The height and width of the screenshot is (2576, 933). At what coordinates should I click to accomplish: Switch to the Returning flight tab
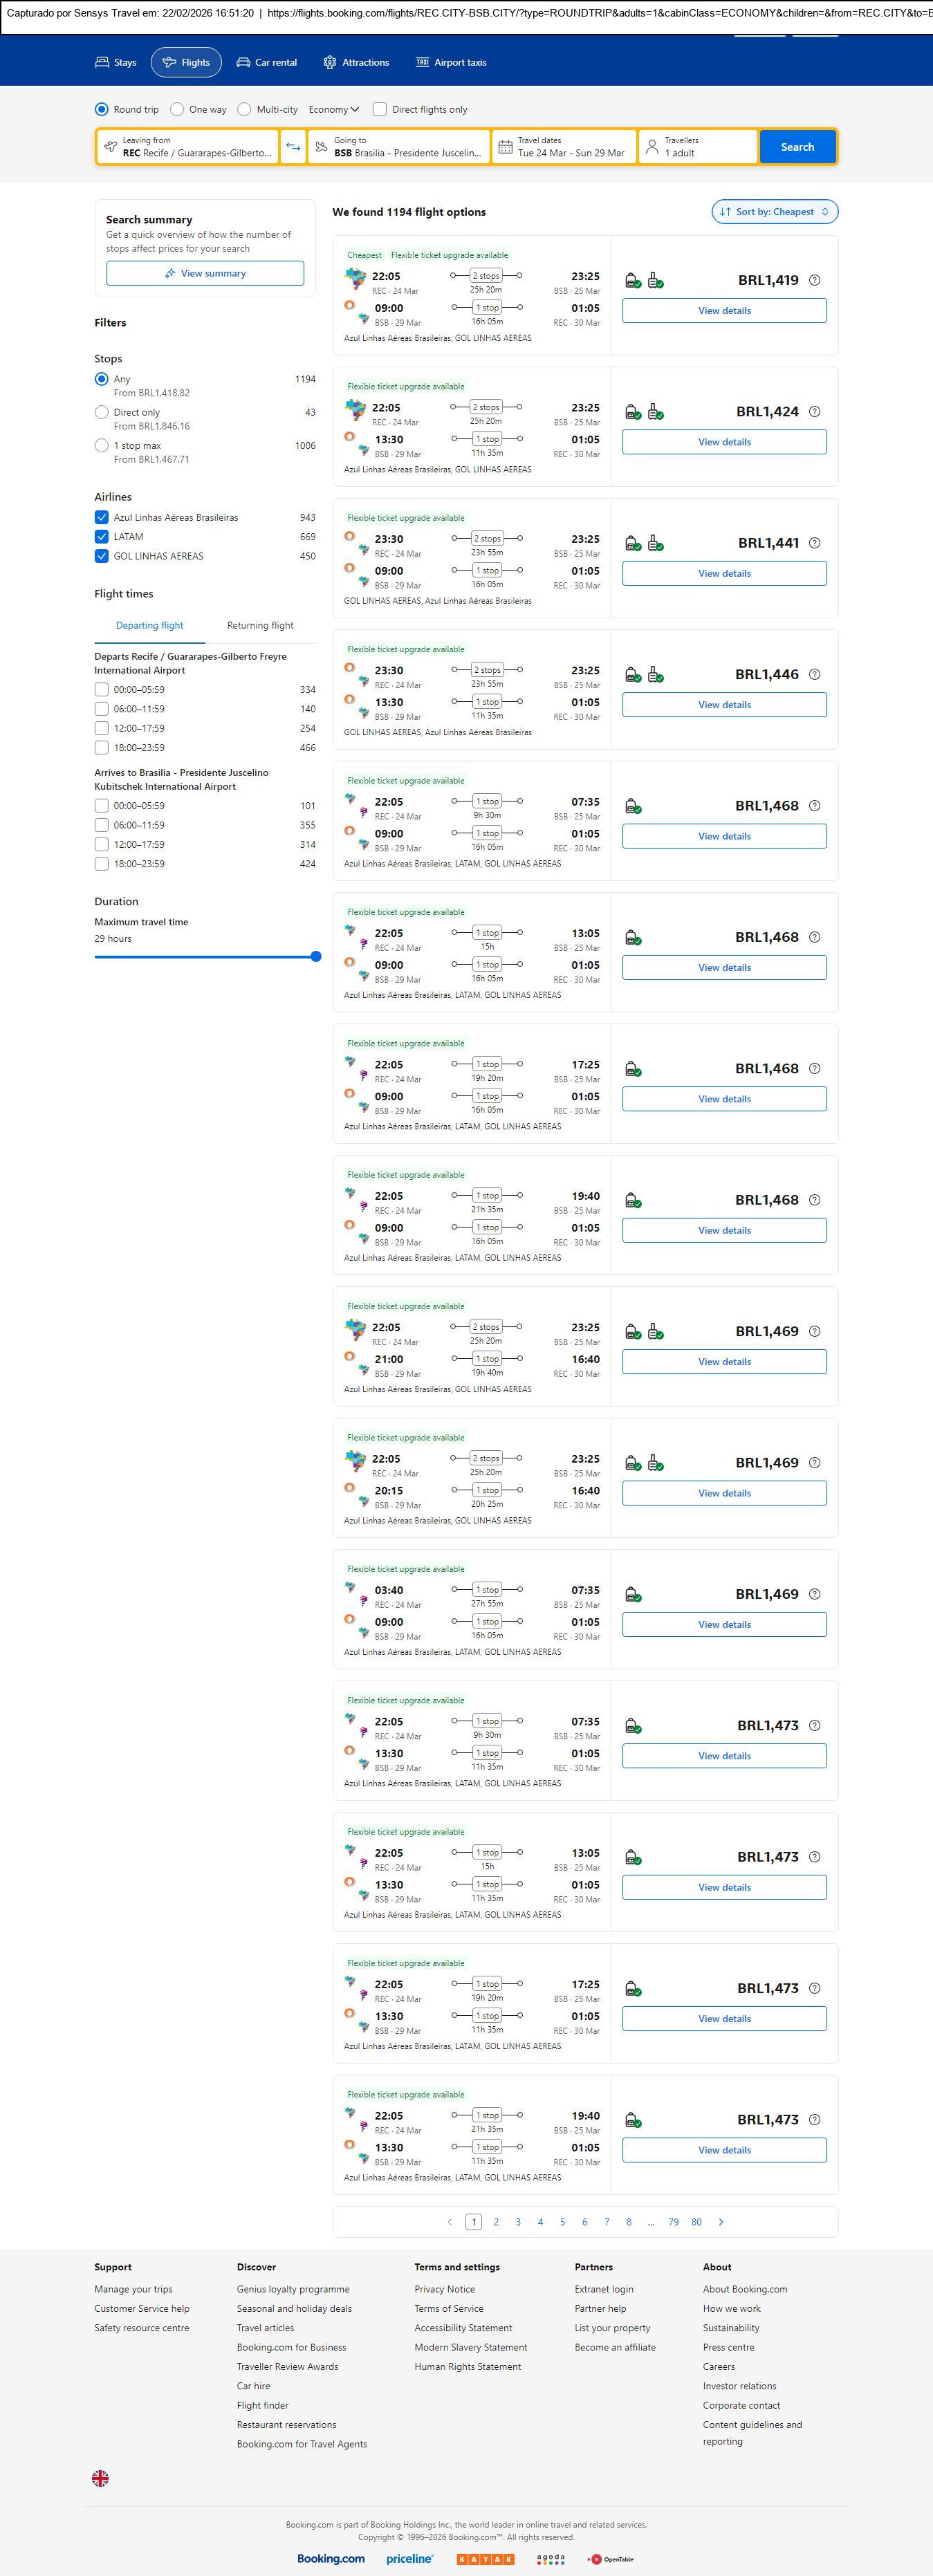[260, 626]
